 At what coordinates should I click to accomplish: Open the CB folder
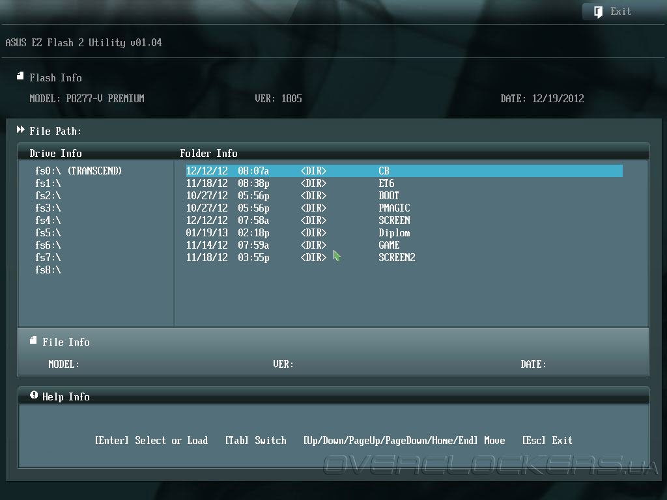[404, 171]
